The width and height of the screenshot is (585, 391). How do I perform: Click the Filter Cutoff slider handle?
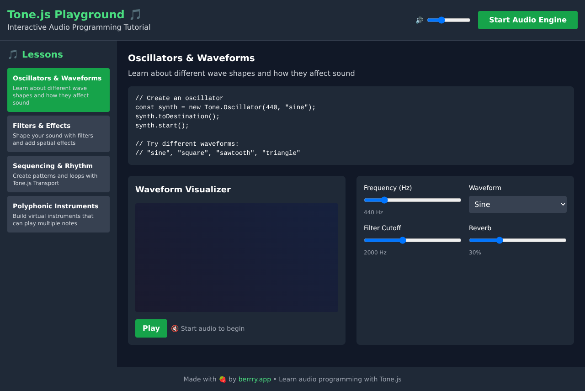[403, 240]
